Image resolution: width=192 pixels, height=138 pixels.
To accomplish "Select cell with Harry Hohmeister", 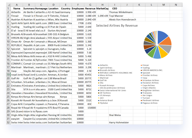I will point(119,122).
